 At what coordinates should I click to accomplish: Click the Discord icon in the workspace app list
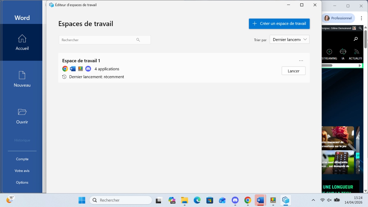pyautogui.click(x=88, y=69)
